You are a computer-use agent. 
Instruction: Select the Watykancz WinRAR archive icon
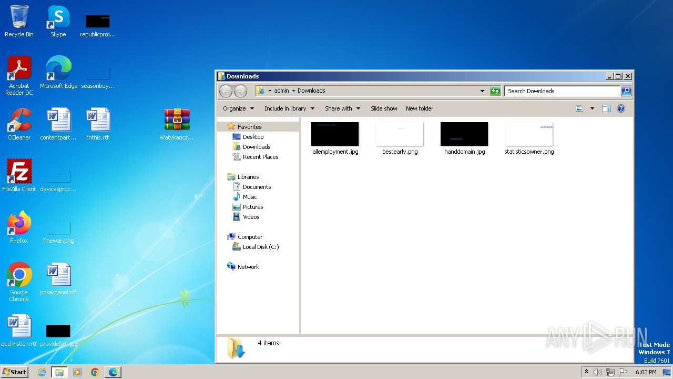(177, 124)
